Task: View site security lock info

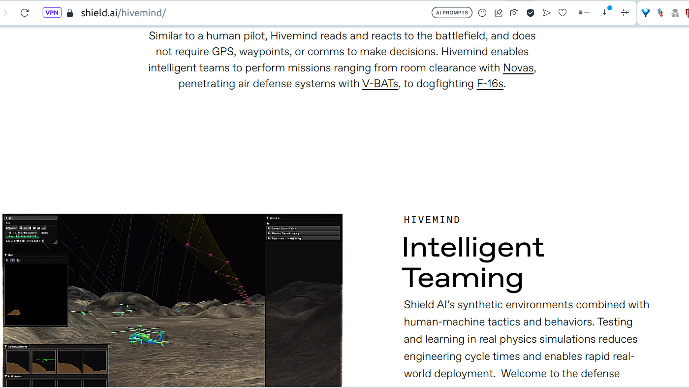Action: pyautogui.click(x=69, y=13)
